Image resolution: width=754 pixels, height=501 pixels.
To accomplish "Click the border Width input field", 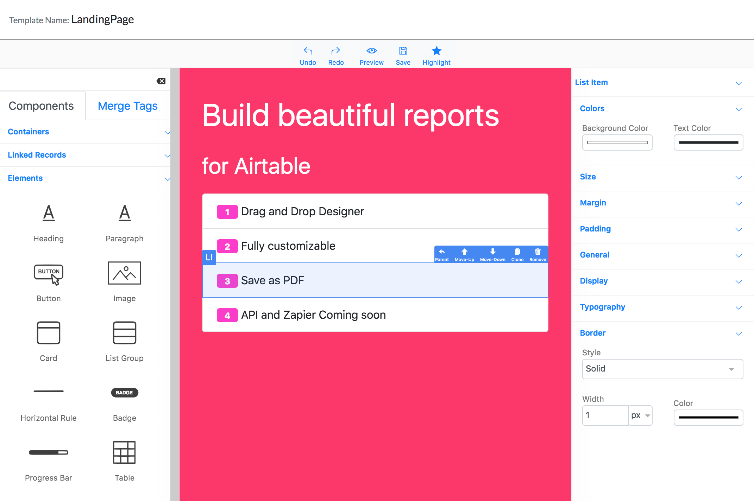I will click(605, 416).
